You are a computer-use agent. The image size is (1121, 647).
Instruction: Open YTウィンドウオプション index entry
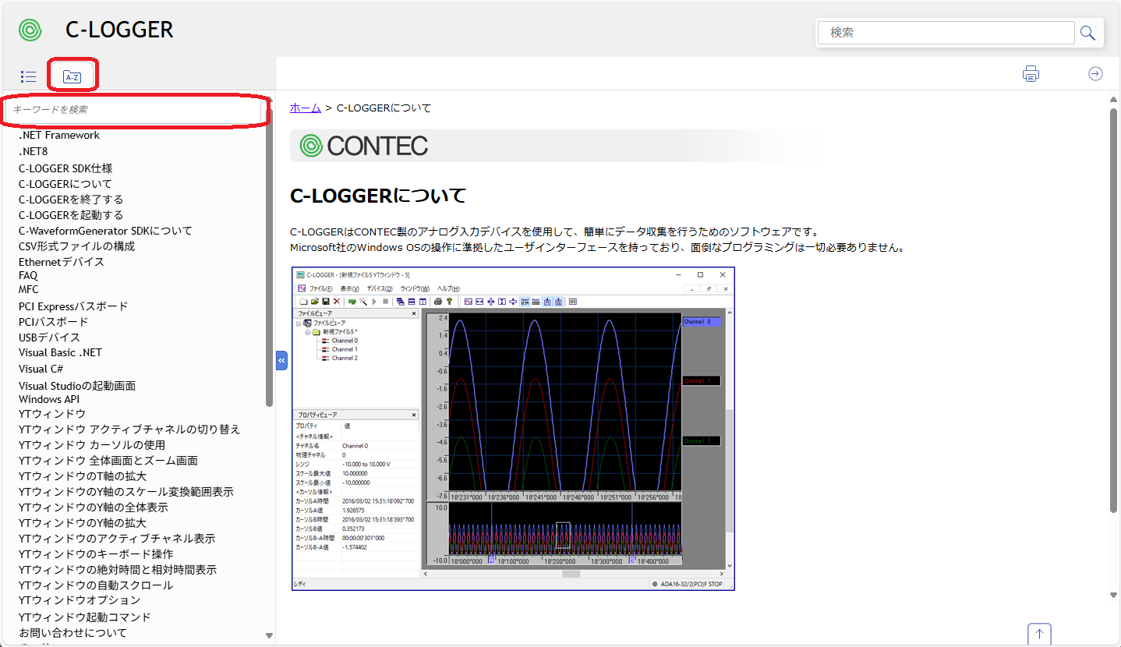coord(80,600)
